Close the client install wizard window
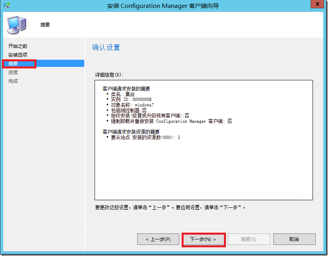The image size is (328, 256). [317, 4]
